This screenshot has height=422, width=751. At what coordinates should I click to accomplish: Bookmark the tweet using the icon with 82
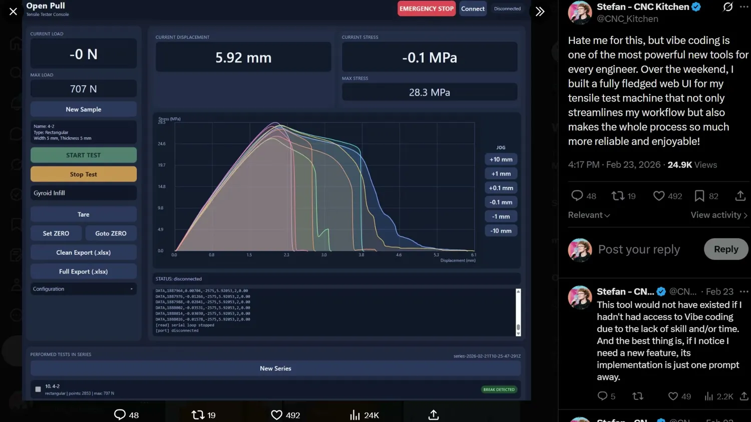(x=699, y=196)
